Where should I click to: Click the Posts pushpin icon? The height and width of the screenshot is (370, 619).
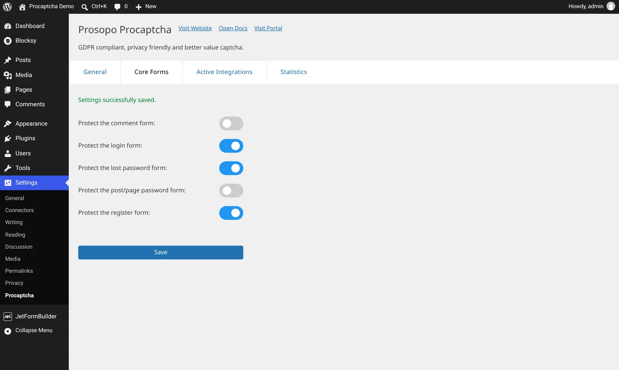click(x=8, y=60)
